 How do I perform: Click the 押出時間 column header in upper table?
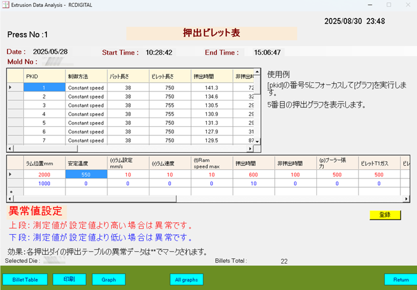(211, 76)
